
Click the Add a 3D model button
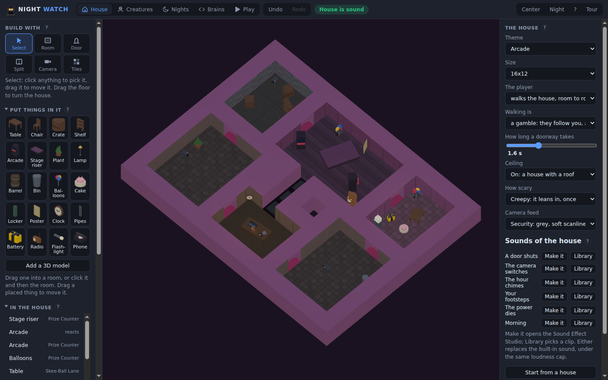48,266
